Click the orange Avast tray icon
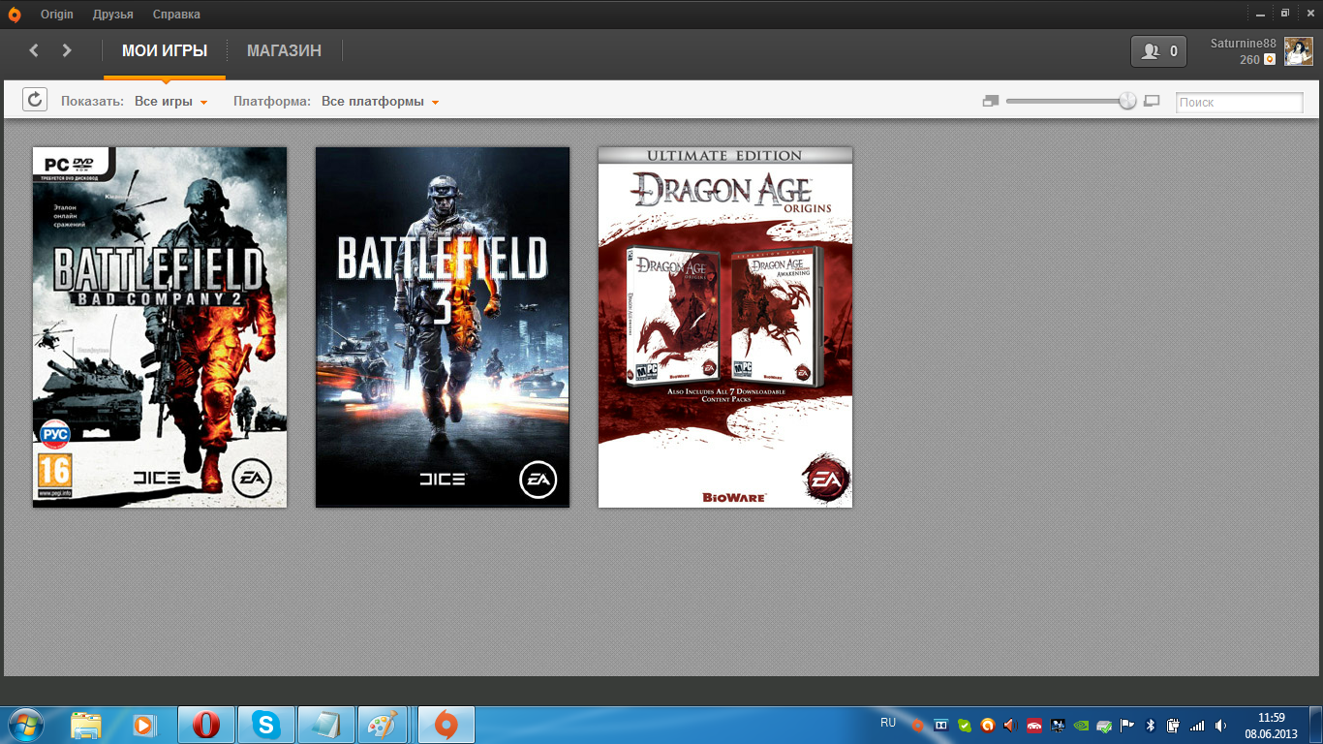This screenshot has width=1323, height=744. click(x=987, y=725)
